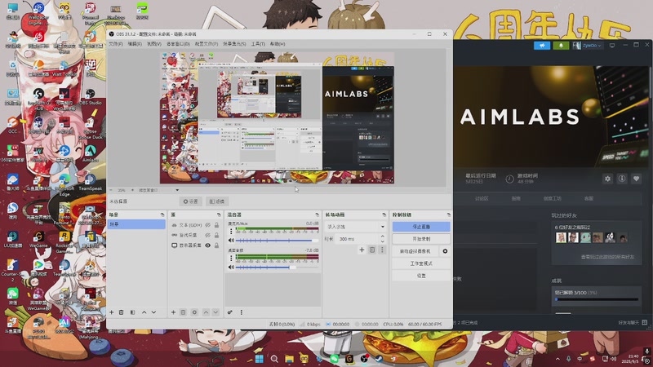Image resolution: width=653 pixels, height=367 pixels.
Task: Add a new scene with the plus icon
Action: coord(112,312)
